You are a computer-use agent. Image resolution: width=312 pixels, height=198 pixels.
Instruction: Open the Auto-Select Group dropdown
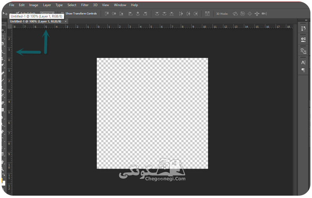(x=47, y=13)
